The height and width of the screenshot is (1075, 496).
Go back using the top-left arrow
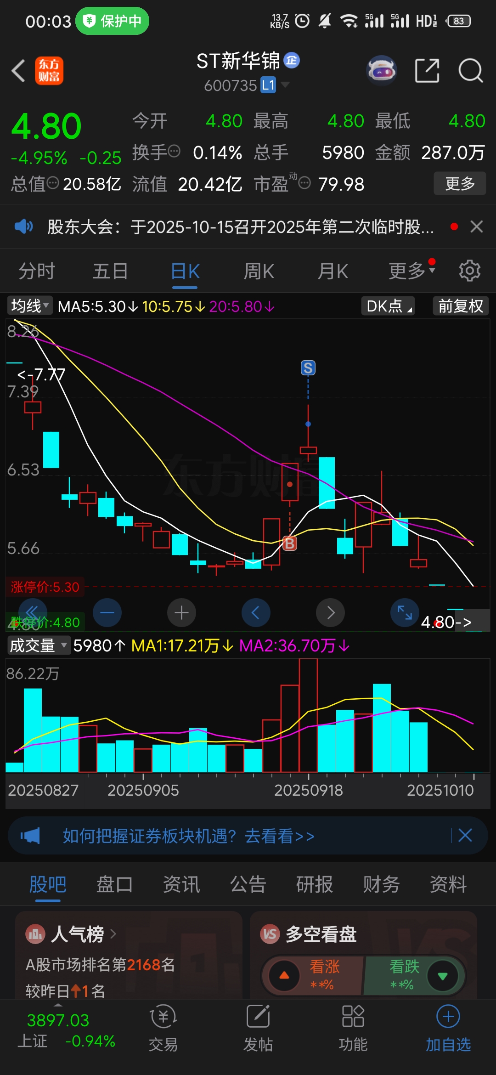coord(18,71)
